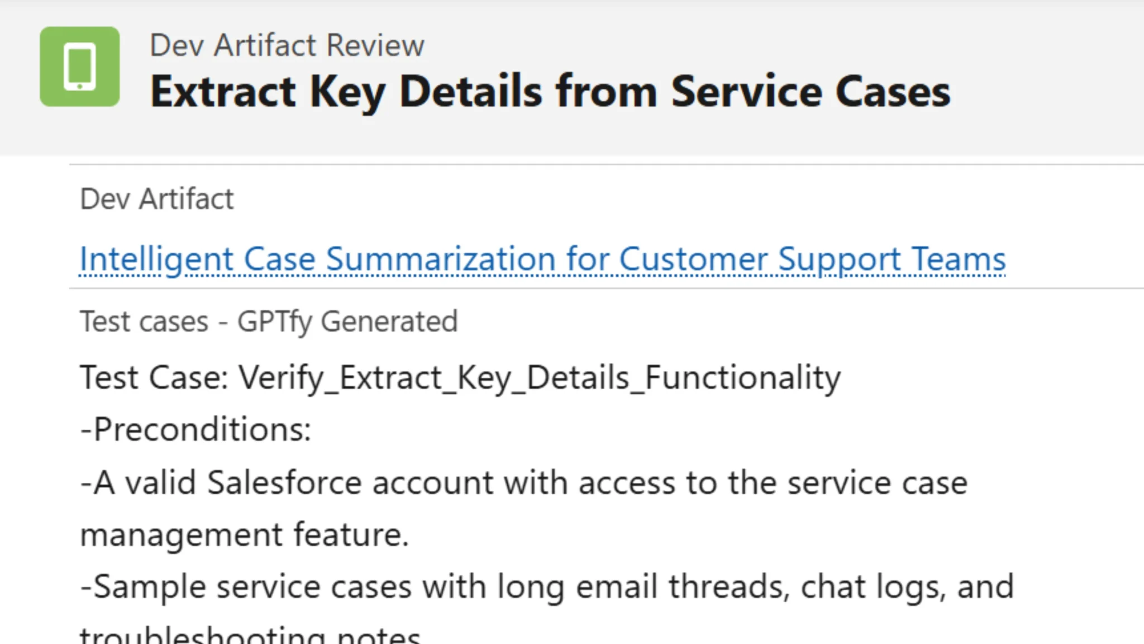Screen dimensions: 1144x644
Task: Click the phone symbol inside the green tile
Action: coord(79,65)
